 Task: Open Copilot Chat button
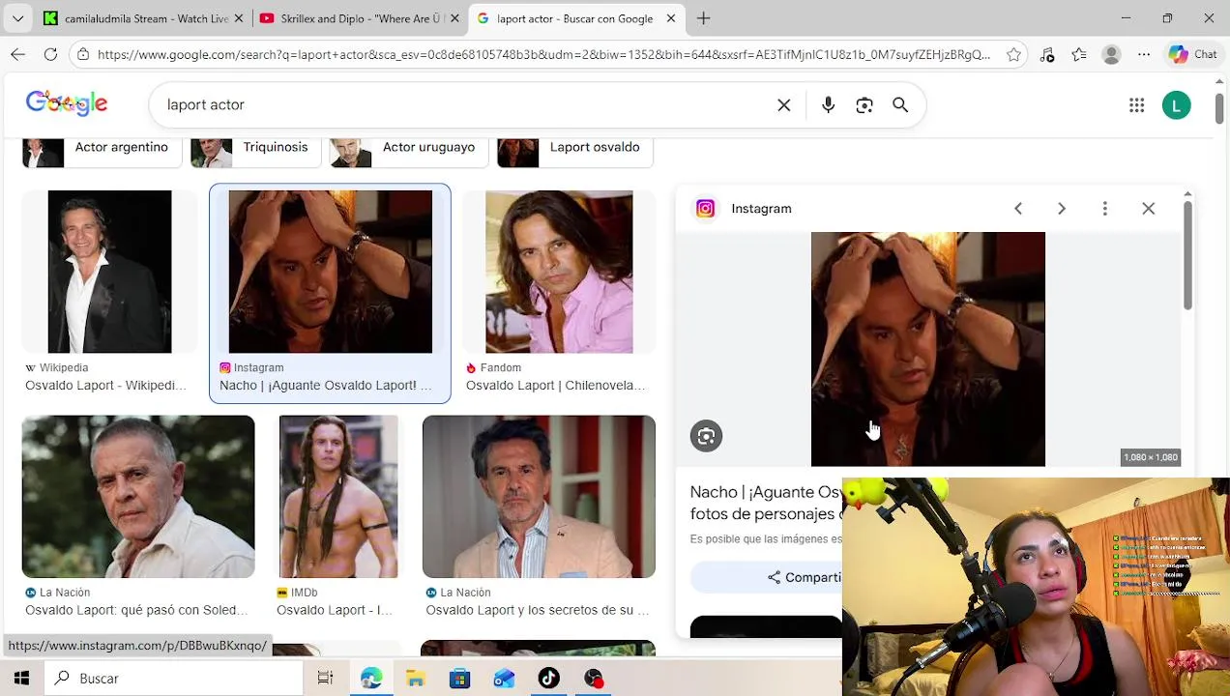point(1193,55)
